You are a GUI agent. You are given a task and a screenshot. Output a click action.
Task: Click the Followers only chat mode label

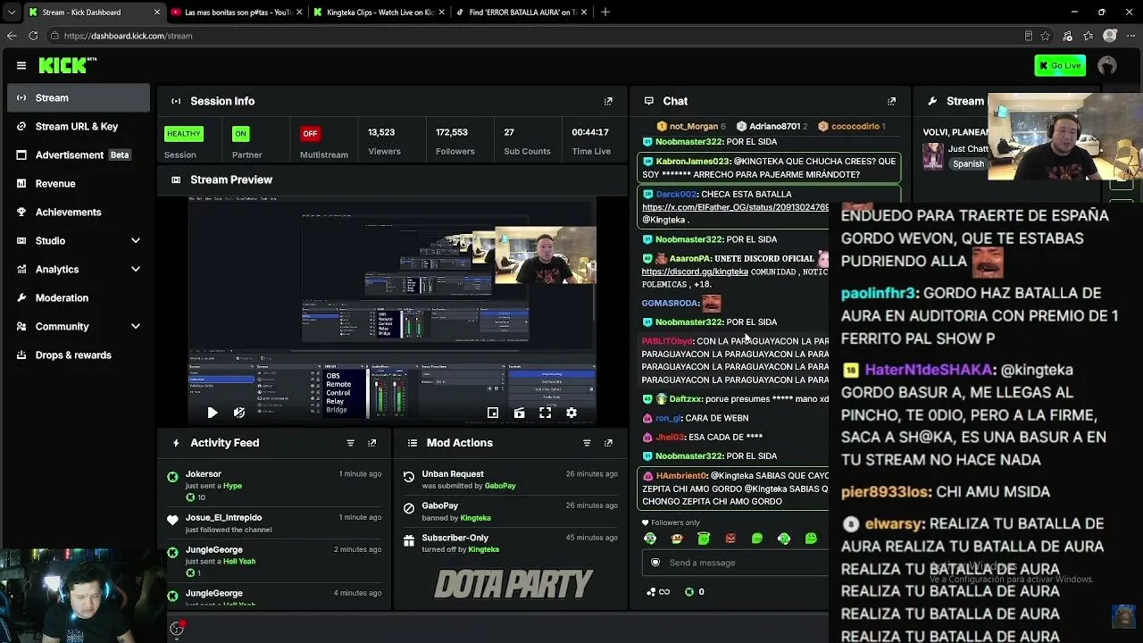coord(675,522)
